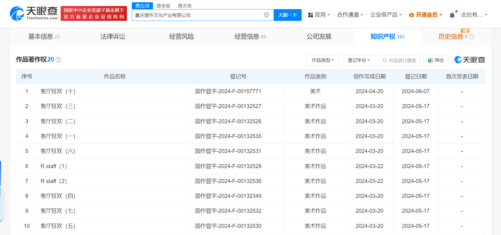The width and height of the screenshot is (501, 235).
Task: Click the 美术 category cell in row 1
Action: coord(315,91)
